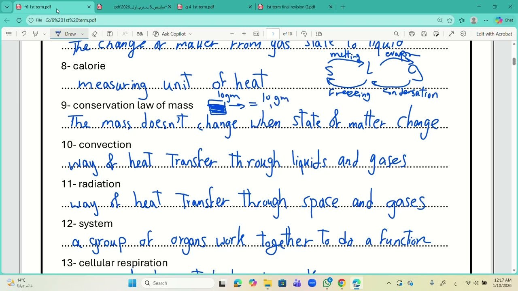Add this page to favorites
Screen dimensions: 518x291
pyautogui.click(x=450, y=20)
